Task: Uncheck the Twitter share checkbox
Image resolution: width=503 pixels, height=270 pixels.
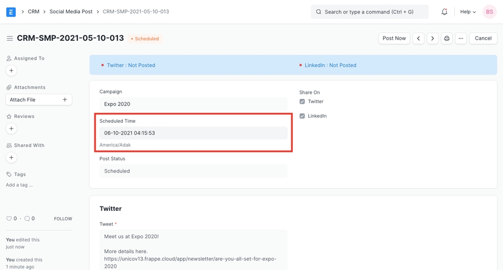Action: [x=302, y=102]
